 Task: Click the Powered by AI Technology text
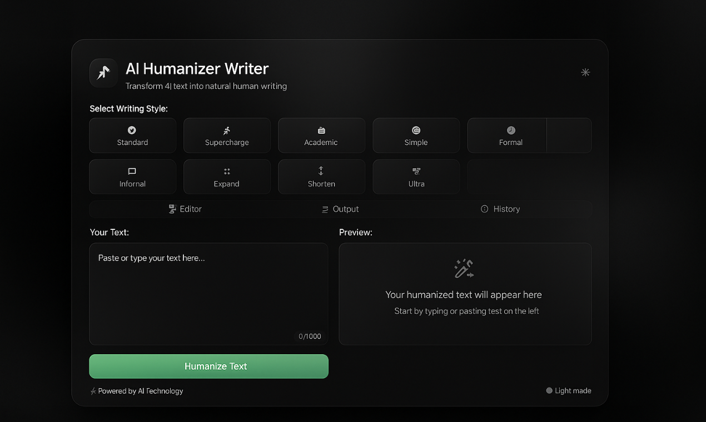click(141, 391)
